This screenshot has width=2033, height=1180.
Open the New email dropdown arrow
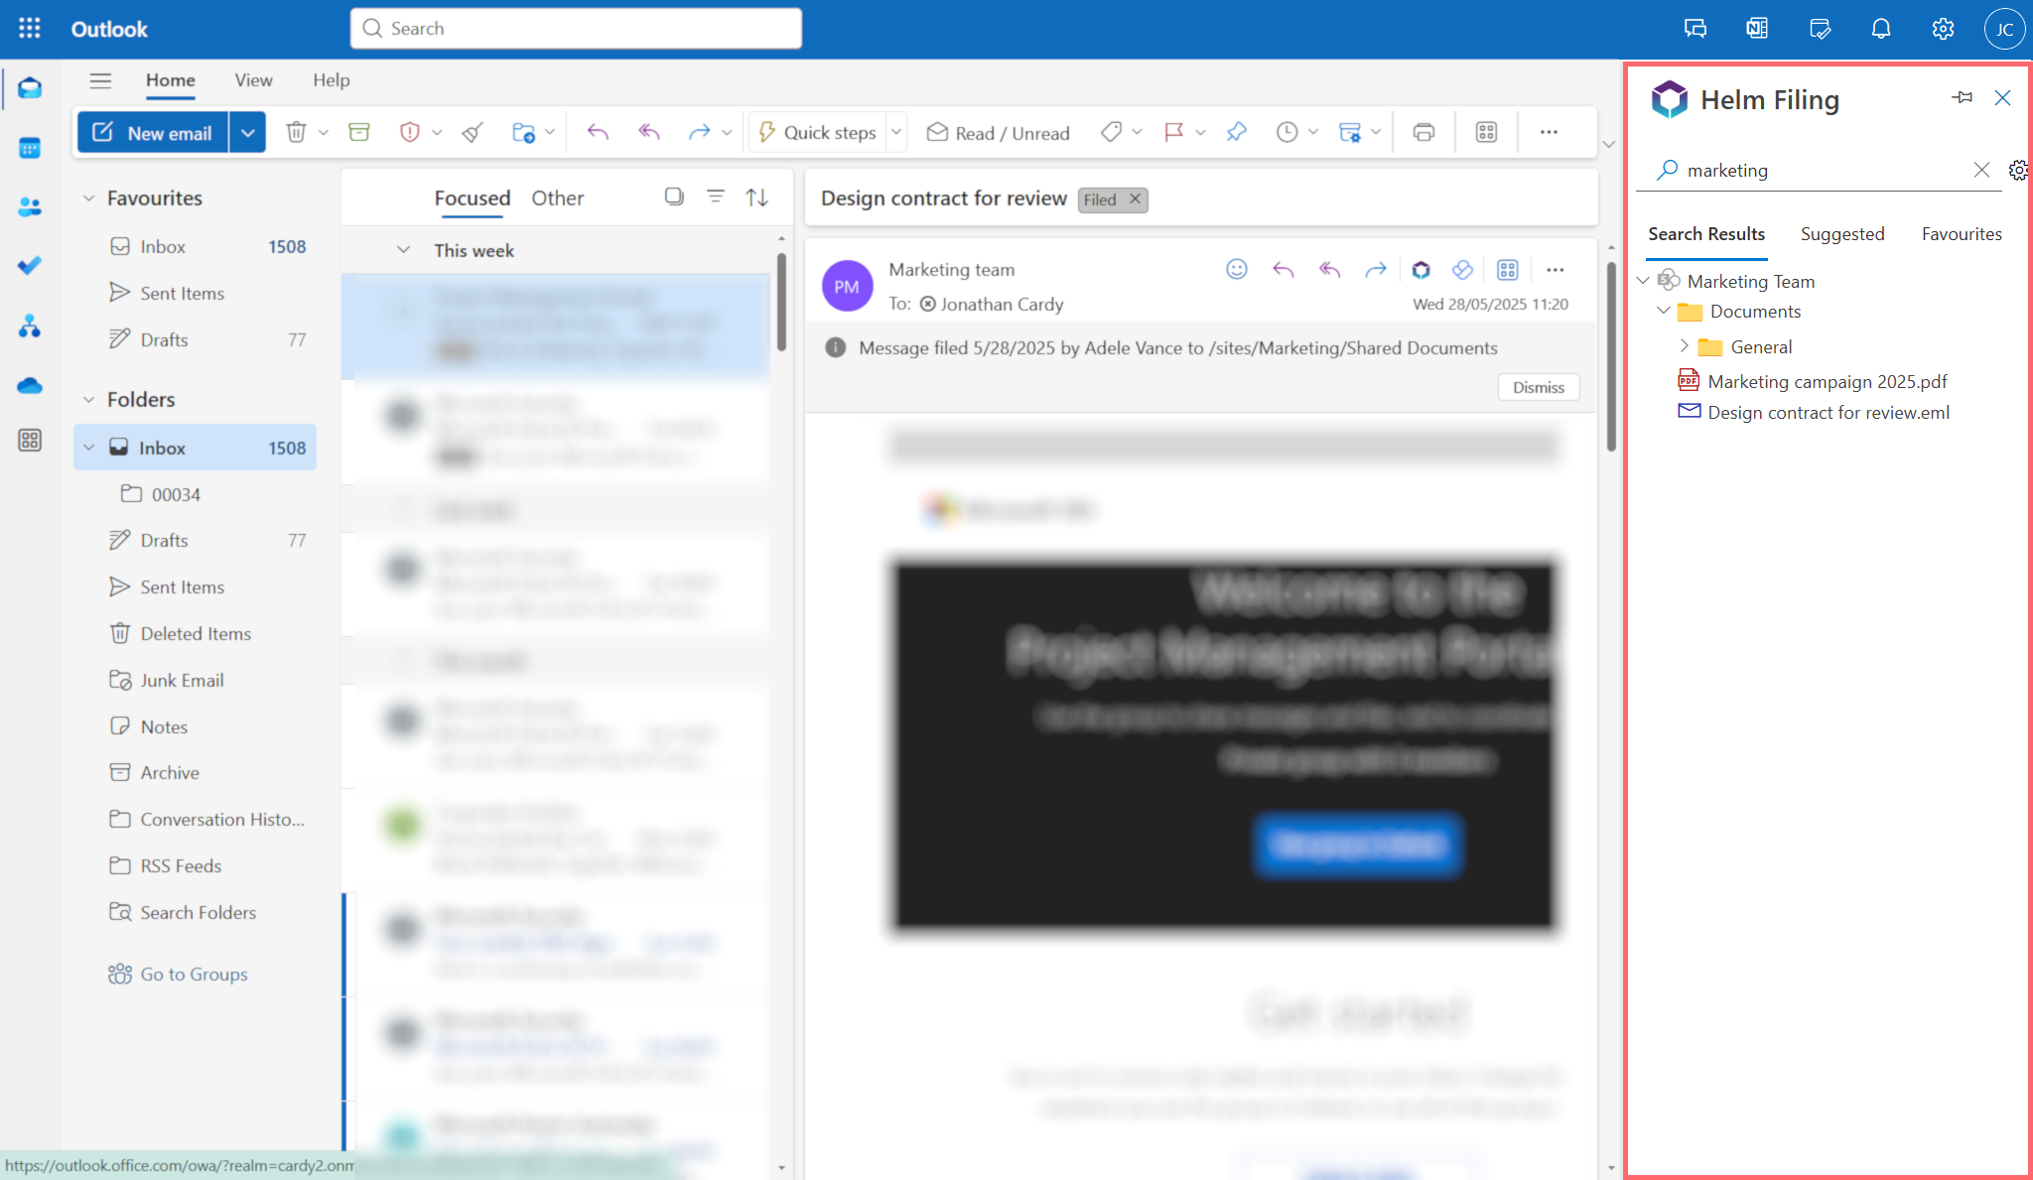click(x=247, y=132)
